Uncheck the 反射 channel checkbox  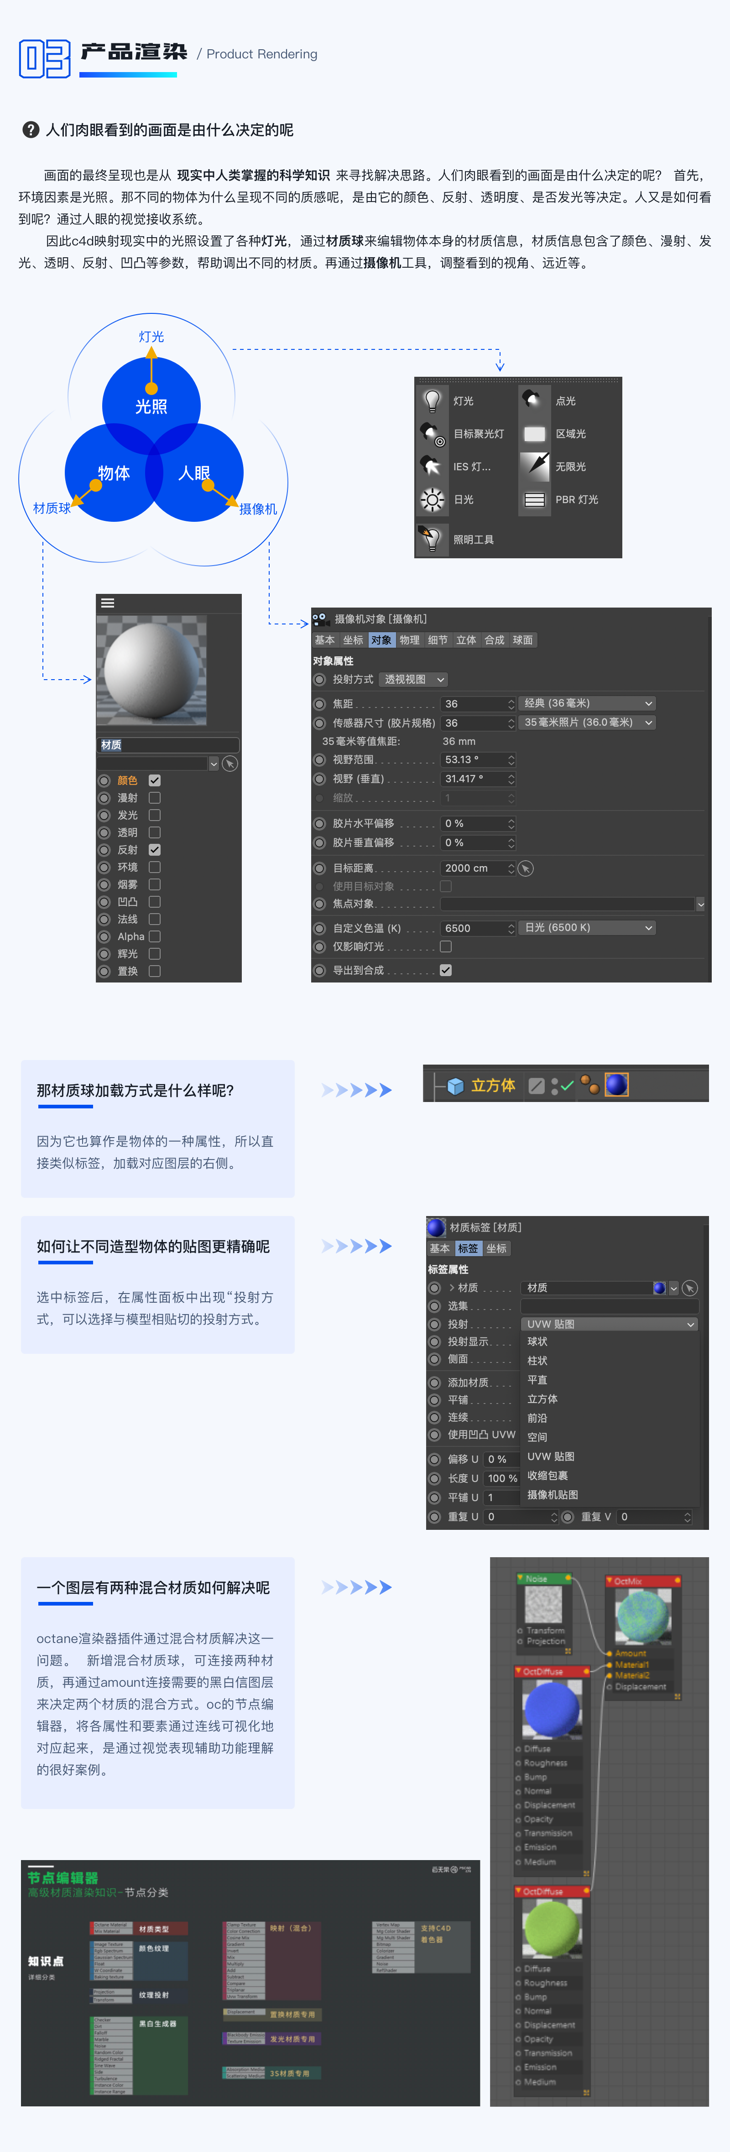(155, 850)
